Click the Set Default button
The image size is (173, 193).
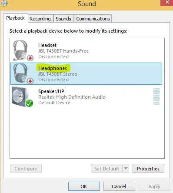[x=107, y=169]
